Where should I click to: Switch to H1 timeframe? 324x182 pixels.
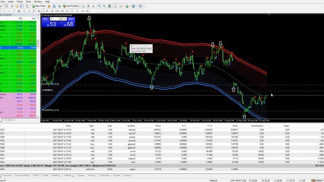tap(67, 11)
